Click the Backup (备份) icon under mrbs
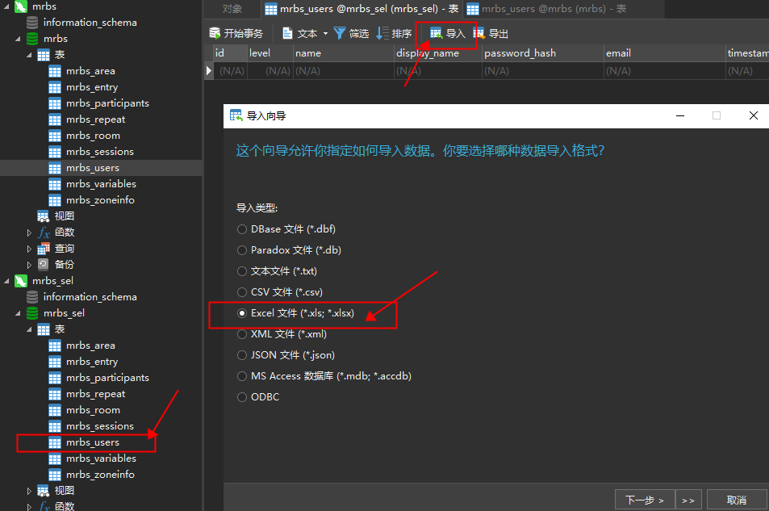Viewport: 769px width, 511px height. tap(43, 264)
